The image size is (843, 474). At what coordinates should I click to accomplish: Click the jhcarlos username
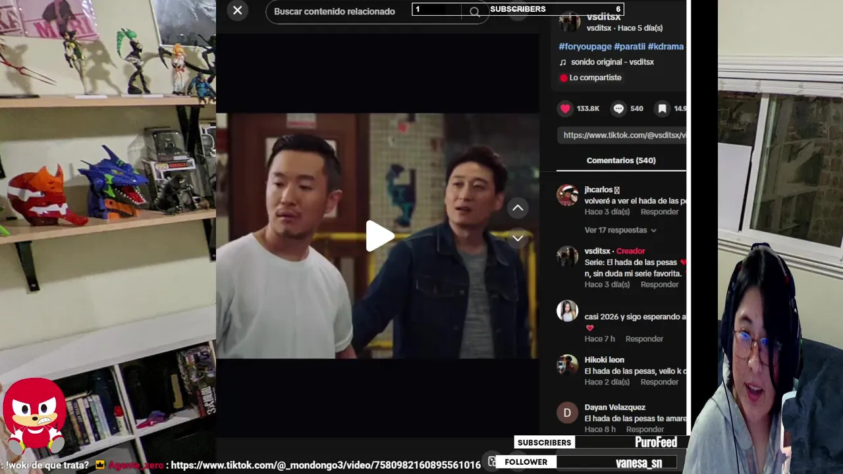pyautogui.click(x=602, y=190)
